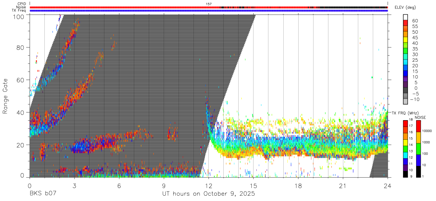The width and height of the screenshot is (436, 201).
Task: Pick the green segment of the ELEV colorbar
Action: (405, 51)
